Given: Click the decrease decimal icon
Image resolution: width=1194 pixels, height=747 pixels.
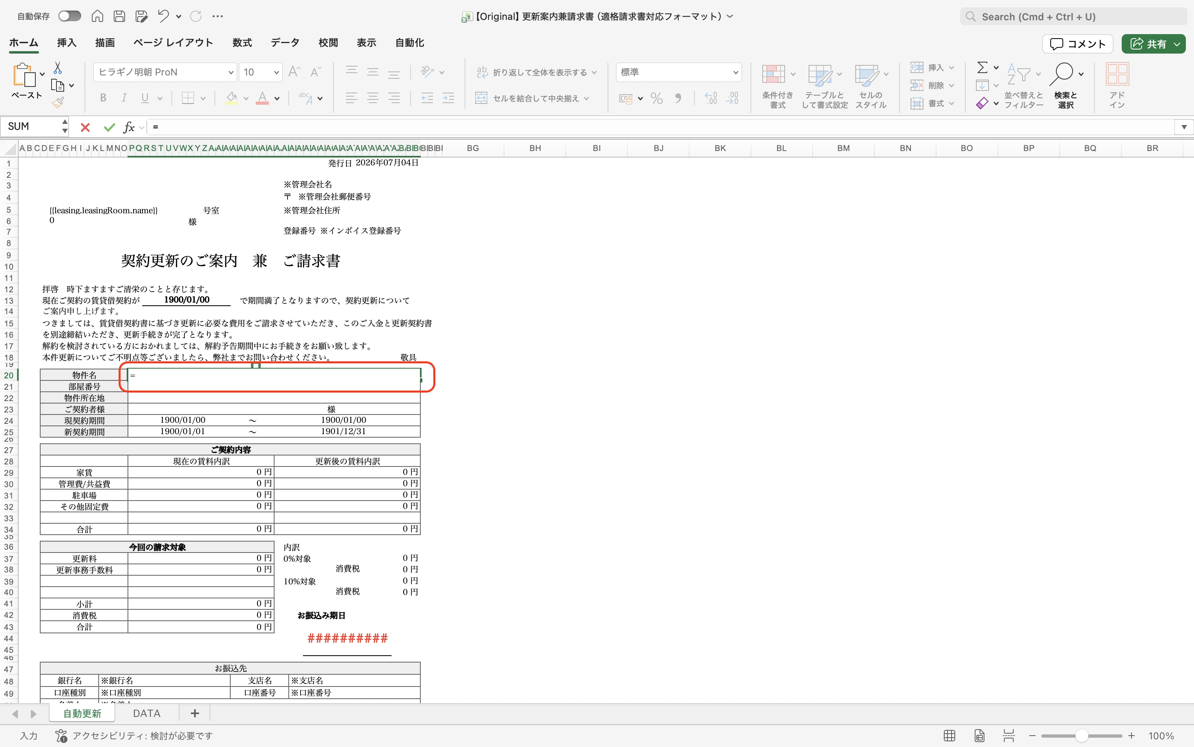Looking at the screenshot, I should (x=732, y=98).
